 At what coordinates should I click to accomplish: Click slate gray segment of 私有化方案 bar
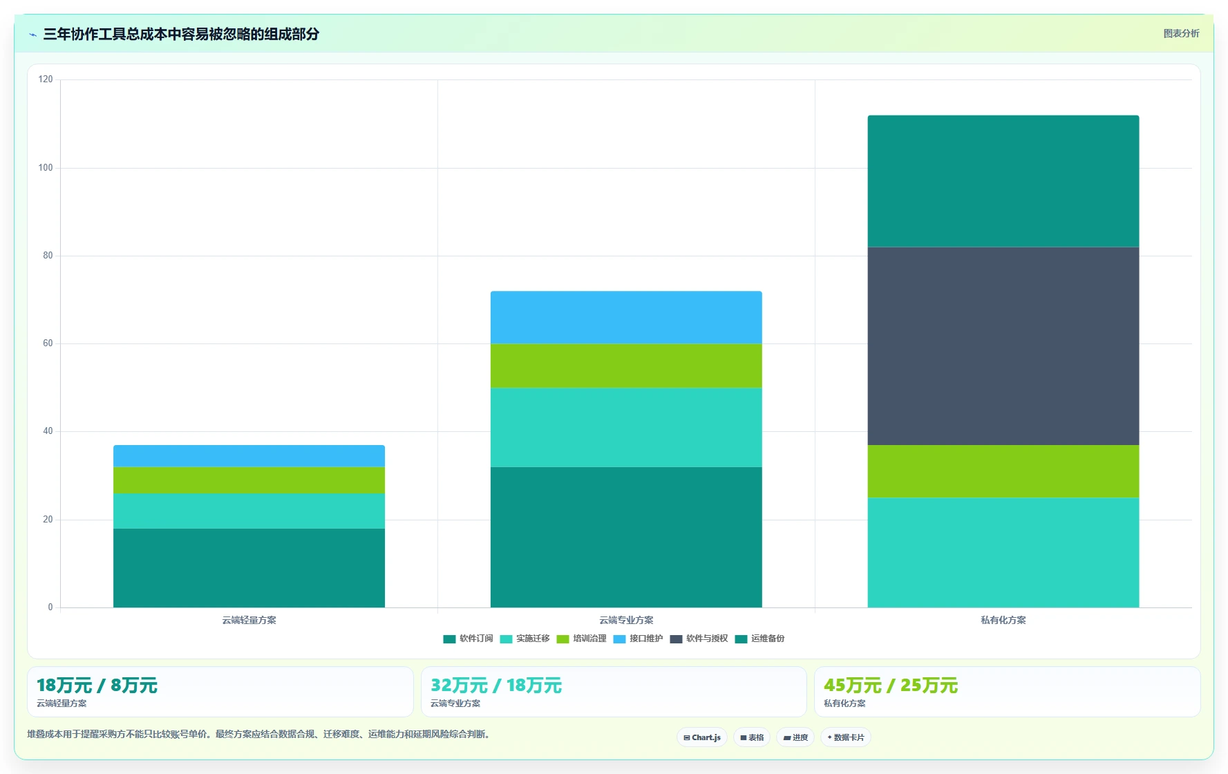click(x=1003, y=346)
